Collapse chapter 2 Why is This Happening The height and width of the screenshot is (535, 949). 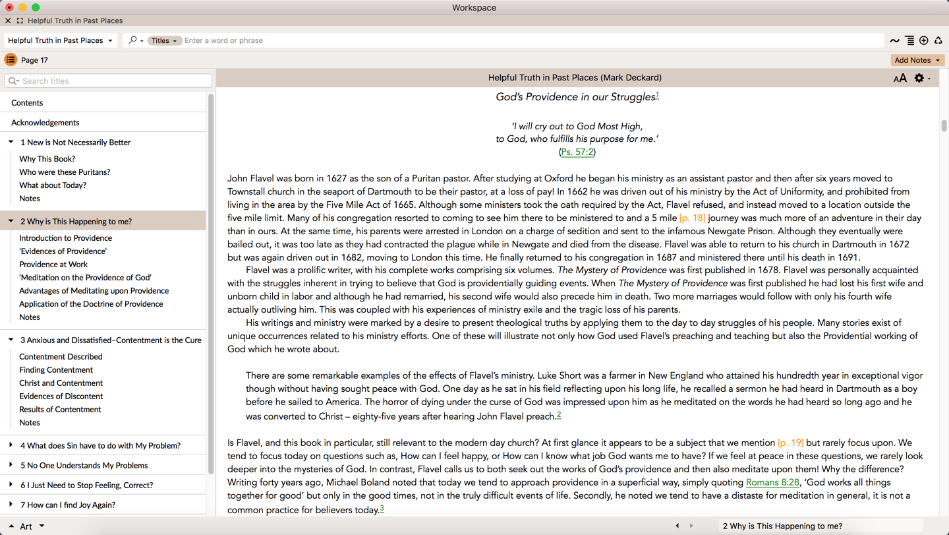11,221
